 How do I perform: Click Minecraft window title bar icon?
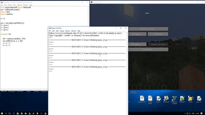(x=91, y=2)
